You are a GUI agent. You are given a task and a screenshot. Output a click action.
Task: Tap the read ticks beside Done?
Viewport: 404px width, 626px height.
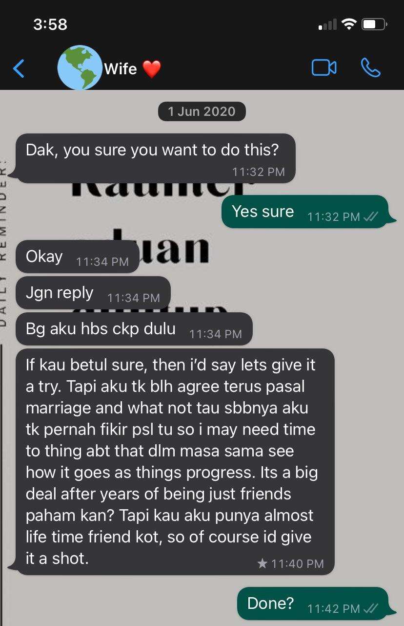370,608
